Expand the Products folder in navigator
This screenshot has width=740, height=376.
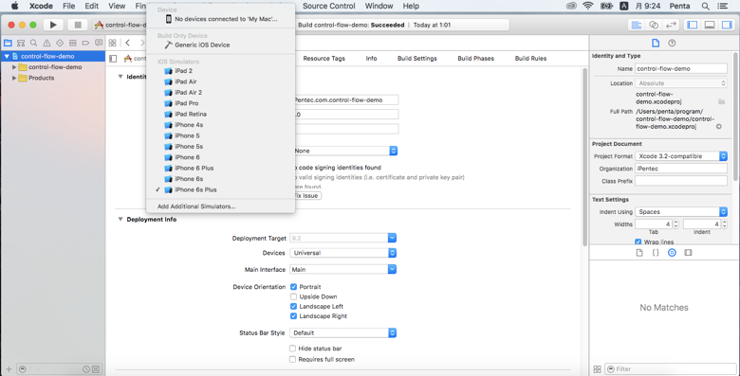click(x=14, y=78)
